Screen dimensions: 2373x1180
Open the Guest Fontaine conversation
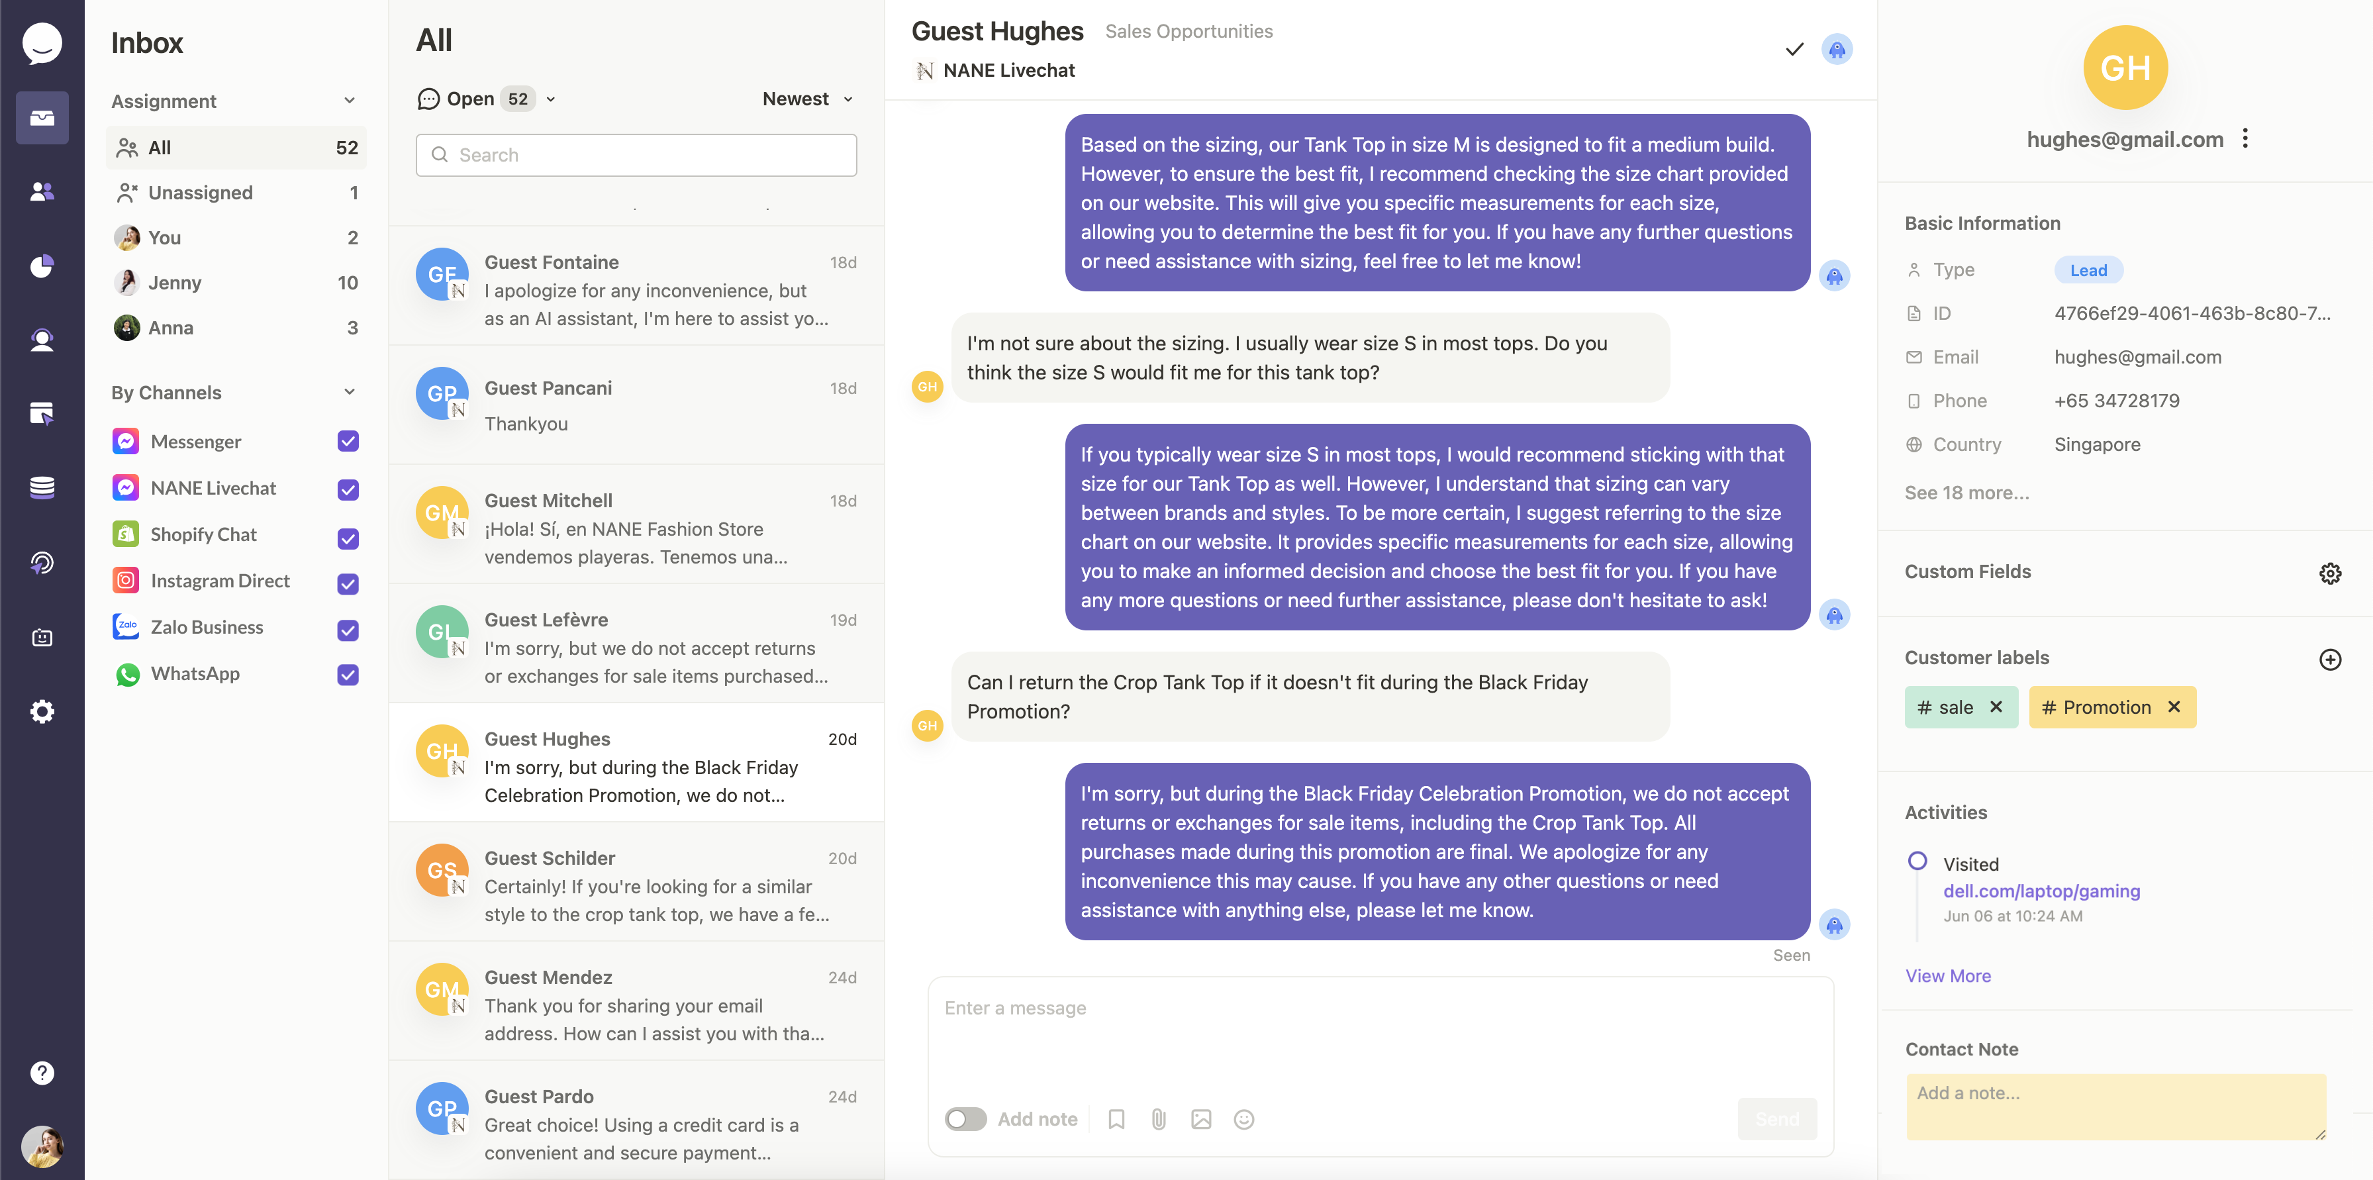[636, 285]
